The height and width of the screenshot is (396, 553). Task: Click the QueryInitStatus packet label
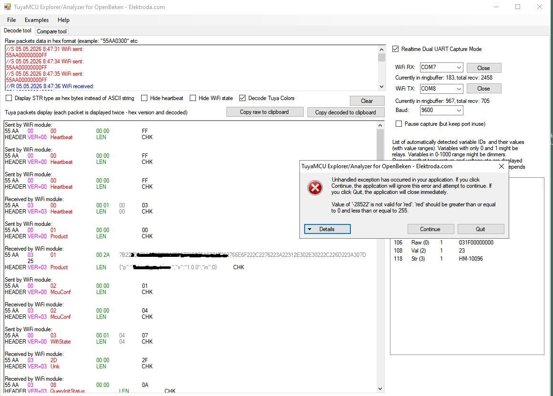pos(67,391)
